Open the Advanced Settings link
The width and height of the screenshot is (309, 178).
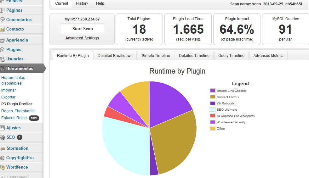coord(82,38)
